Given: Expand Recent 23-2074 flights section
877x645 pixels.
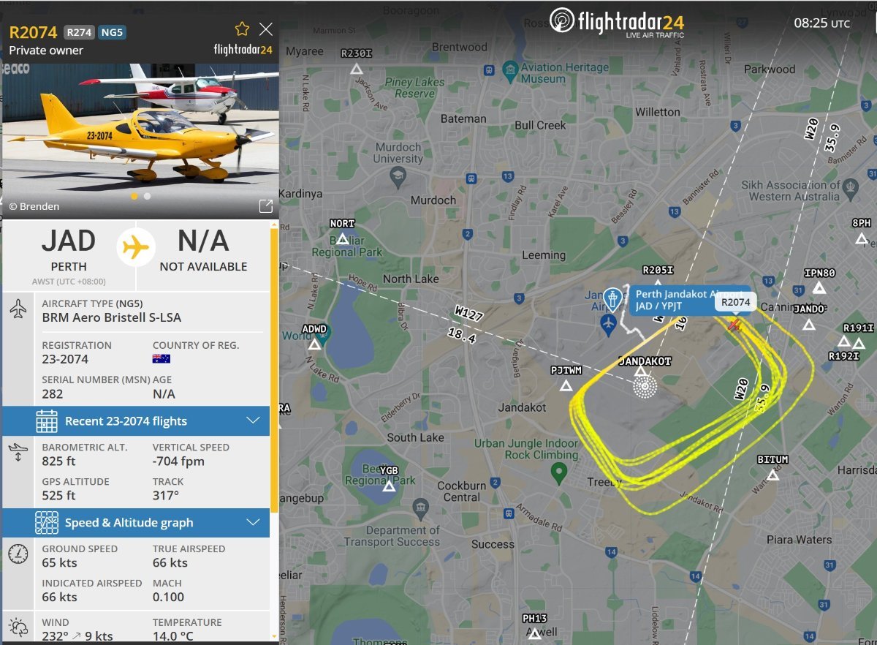Looking at the screenshot, I should [136, 421].
